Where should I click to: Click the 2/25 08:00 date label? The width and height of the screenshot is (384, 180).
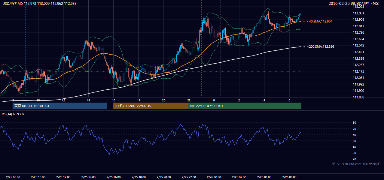click(x=13, y=177)
